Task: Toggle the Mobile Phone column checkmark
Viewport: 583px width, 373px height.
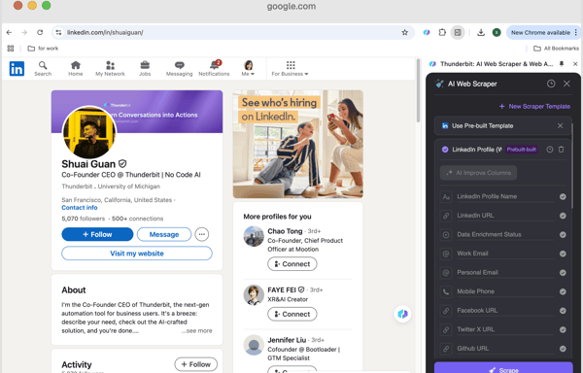Action: click(x=563, y=291)
